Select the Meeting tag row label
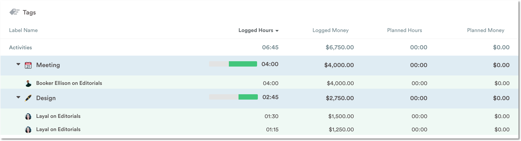 [48, 65]
